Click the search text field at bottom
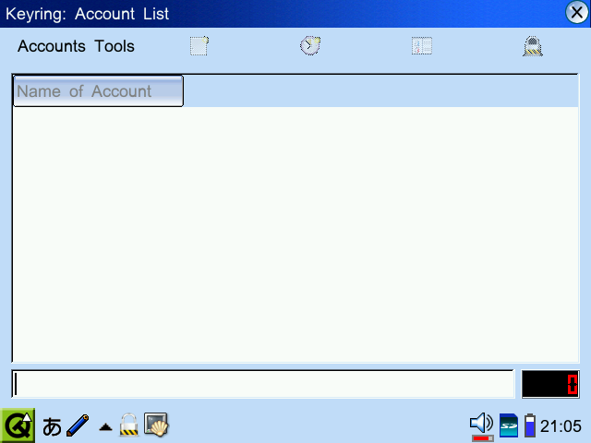 coord(262,384)
